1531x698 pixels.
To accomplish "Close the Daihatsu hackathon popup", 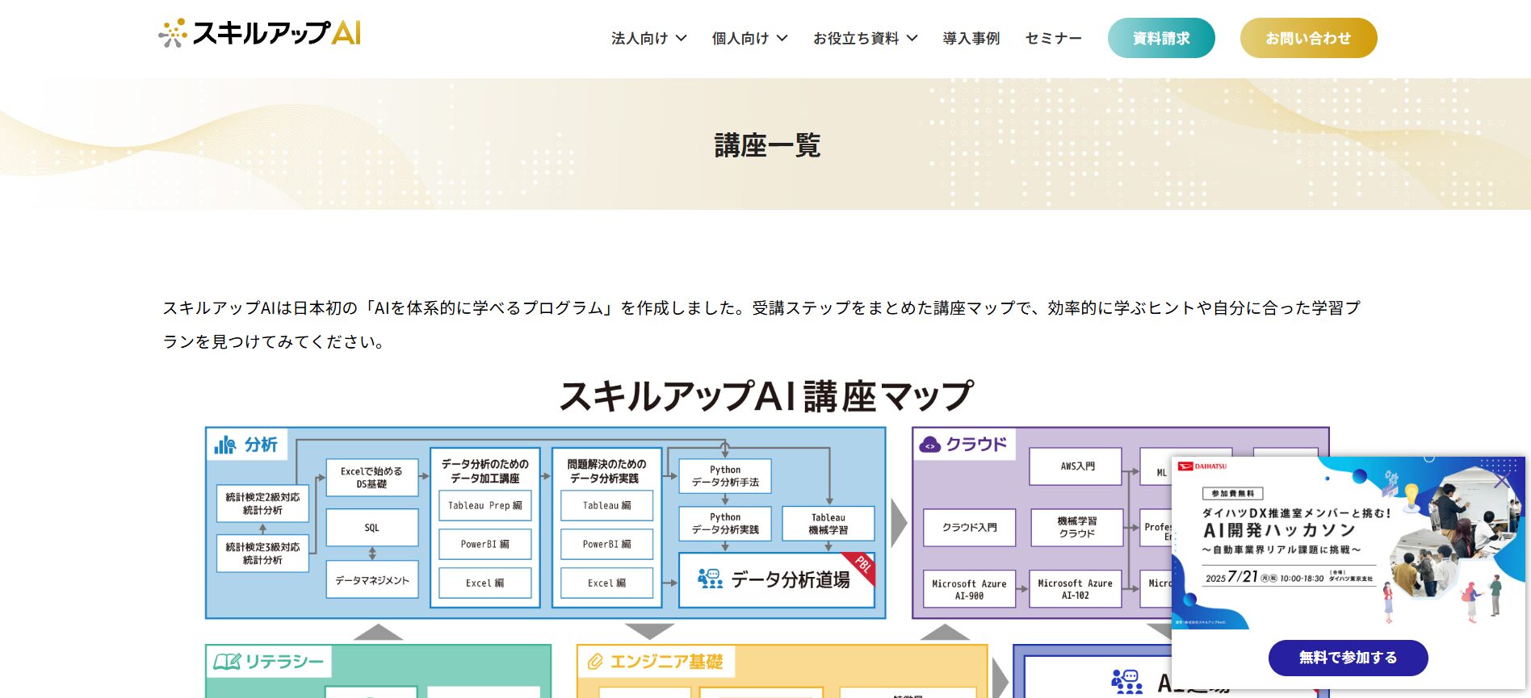I will [1501, 481].
